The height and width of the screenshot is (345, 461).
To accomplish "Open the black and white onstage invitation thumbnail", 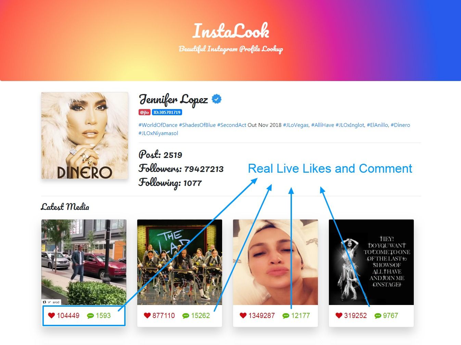I will (x=371, y=262).
